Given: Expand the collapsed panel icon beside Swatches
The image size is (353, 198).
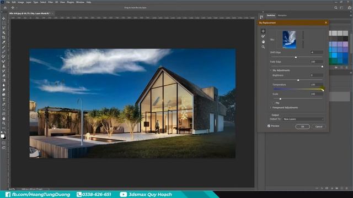Looking at the screenshot, I should pyautogui.click(x=261, y=17).
